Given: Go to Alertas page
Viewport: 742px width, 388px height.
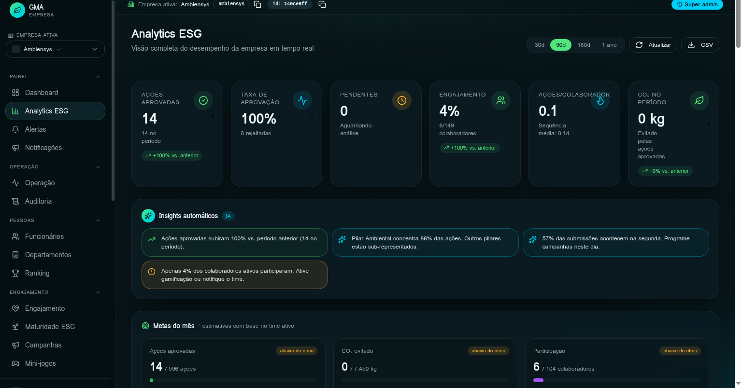Looking at the screenshot, I should [x=55, y=129].
